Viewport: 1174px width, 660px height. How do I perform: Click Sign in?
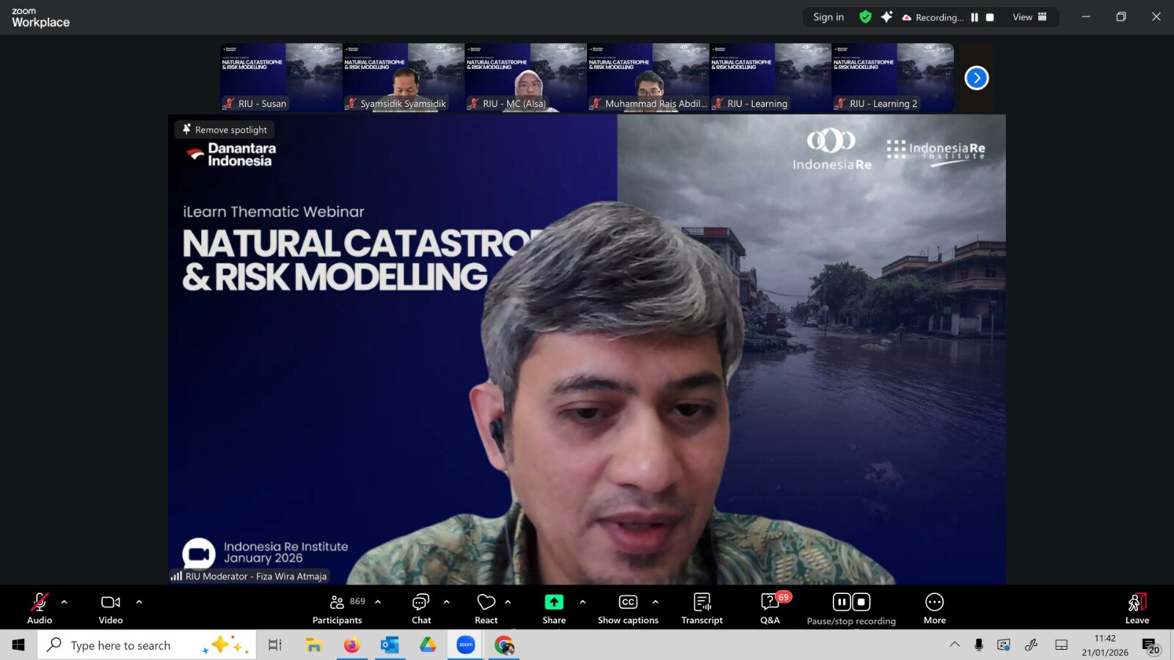(x=828, y=17)
